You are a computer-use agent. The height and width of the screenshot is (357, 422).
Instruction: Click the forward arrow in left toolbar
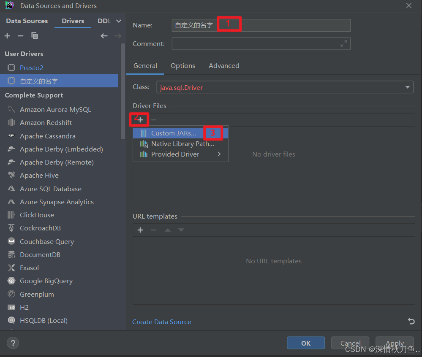pyautogui.click(x=118, y=36)
